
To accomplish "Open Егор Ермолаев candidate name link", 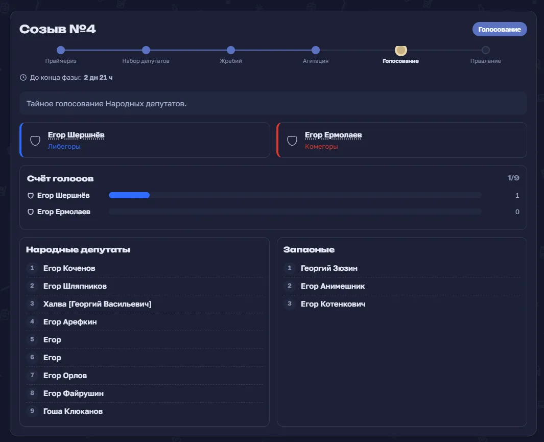I will point(333,135).
